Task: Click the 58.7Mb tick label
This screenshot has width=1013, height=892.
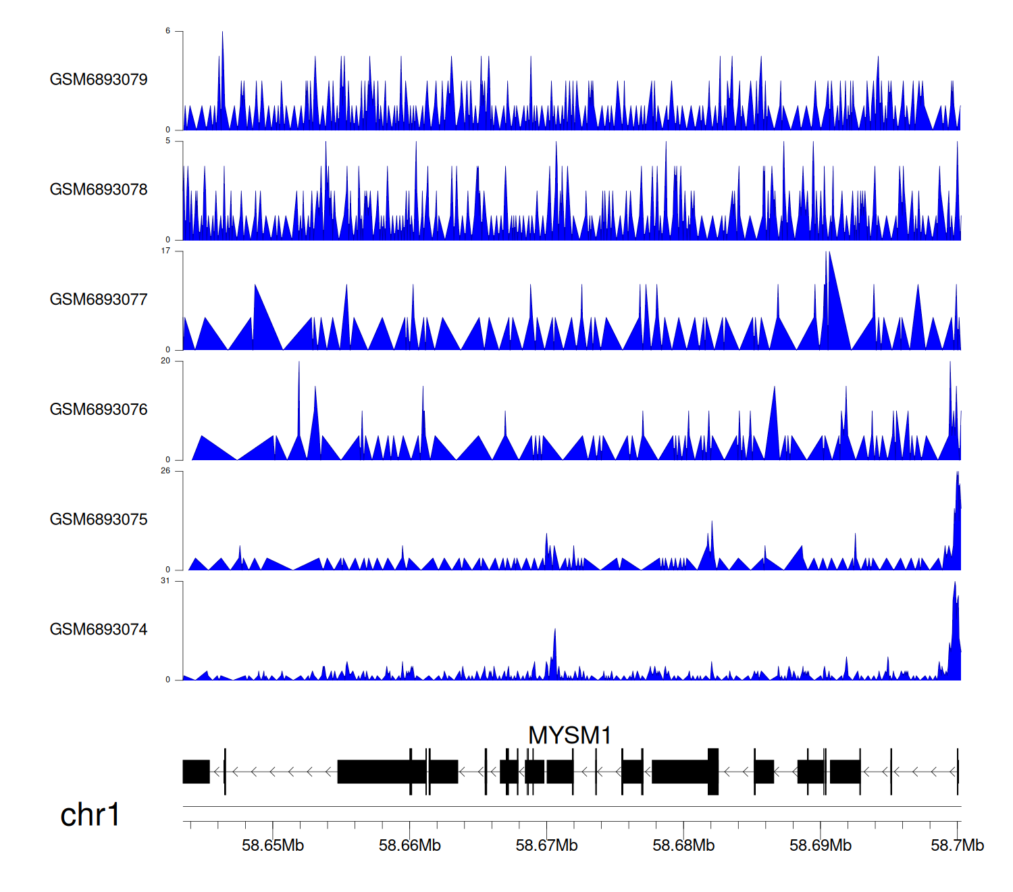Action: 957,845
